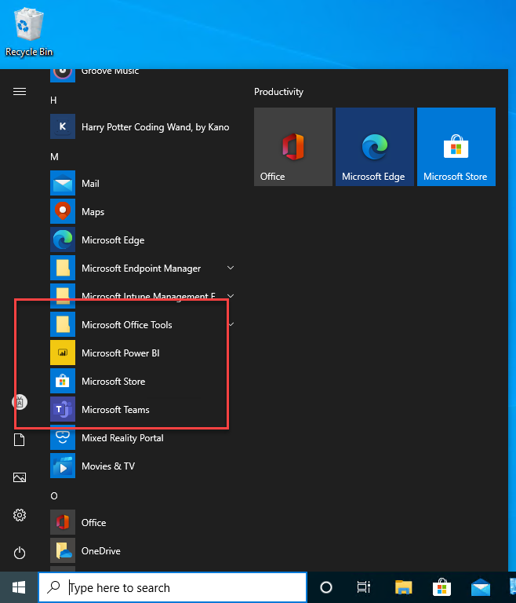This screenshot has width=516, height=603.
Task: Expand the Microsoft Office Tools folder chevron
Action: tap(231, 324)
